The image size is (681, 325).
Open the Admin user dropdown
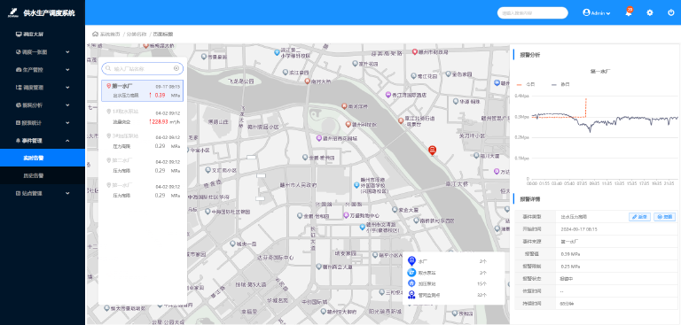pyautogui.click(x=596, y=13)
